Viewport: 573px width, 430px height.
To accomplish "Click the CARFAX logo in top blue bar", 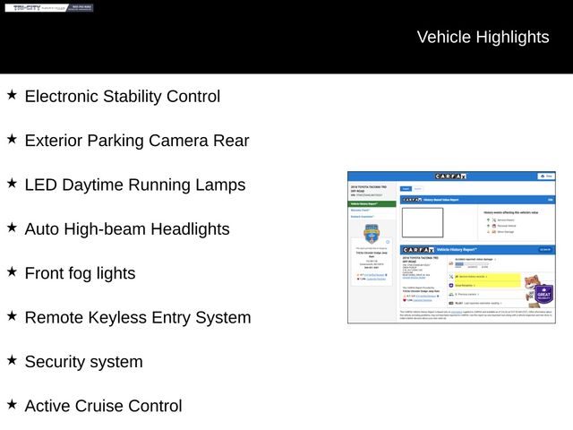I will coord(451,176).
